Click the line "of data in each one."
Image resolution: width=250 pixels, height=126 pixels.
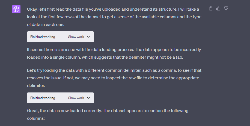tap(46, 24)
